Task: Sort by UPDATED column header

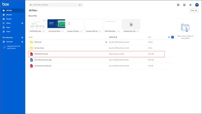Action: (x=113, y=37)
